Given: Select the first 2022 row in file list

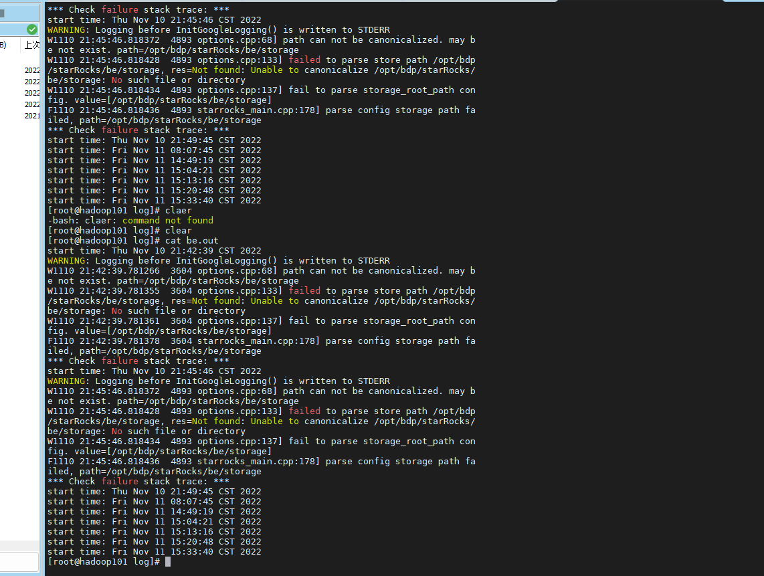Looking at the screenshot, I should pos(31,70).
